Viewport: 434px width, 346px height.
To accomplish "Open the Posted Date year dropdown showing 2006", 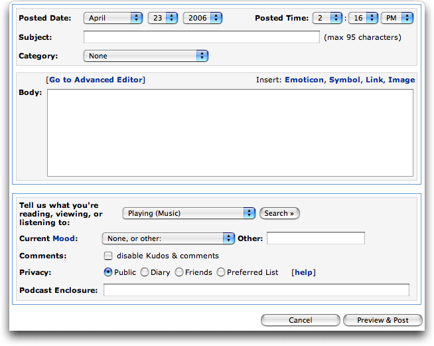I will coord(202,18).
